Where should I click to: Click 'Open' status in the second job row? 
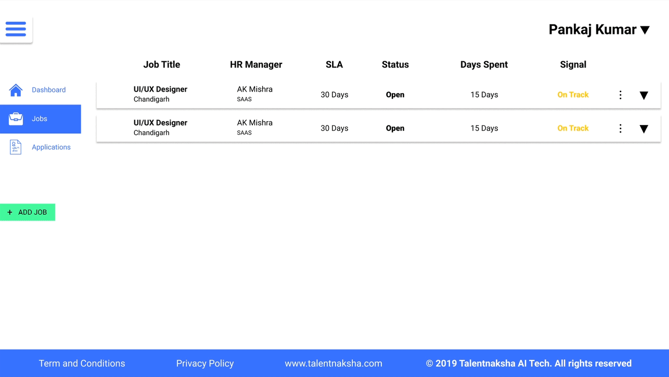pyautogui.click(x=395, y=128)
